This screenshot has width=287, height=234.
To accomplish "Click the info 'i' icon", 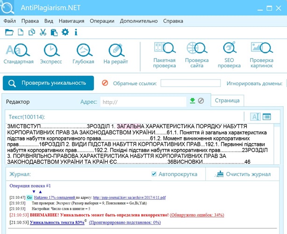I will coord(76,32).
